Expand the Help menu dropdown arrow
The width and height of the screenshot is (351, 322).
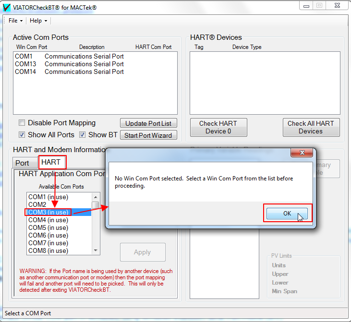pyautogui.click(x=46, y=21)
